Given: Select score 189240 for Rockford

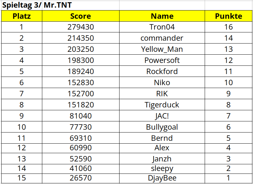Looking at the screenshot, I should (80, 72).
